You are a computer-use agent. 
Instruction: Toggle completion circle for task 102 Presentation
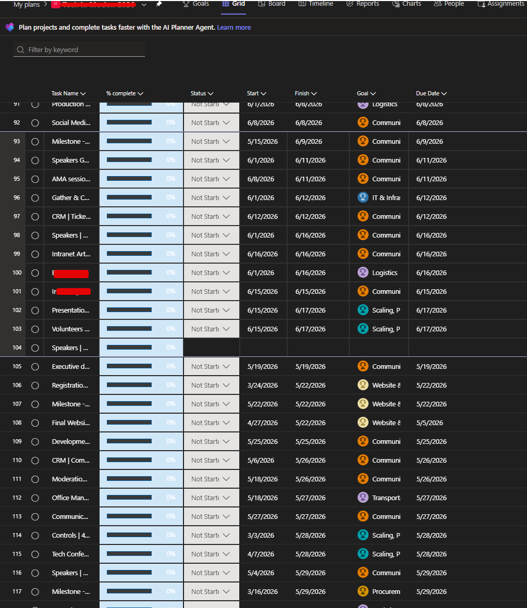[35, 310]
